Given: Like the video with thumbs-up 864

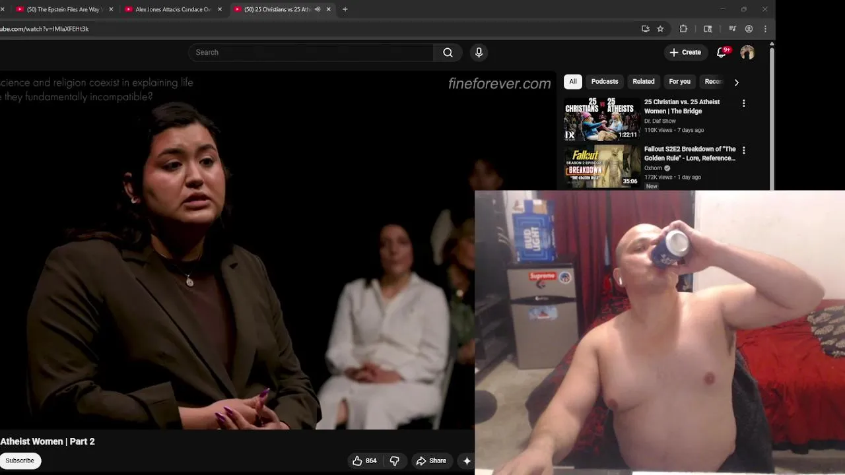Looking at the screenshot, I should tap(364, 461).
